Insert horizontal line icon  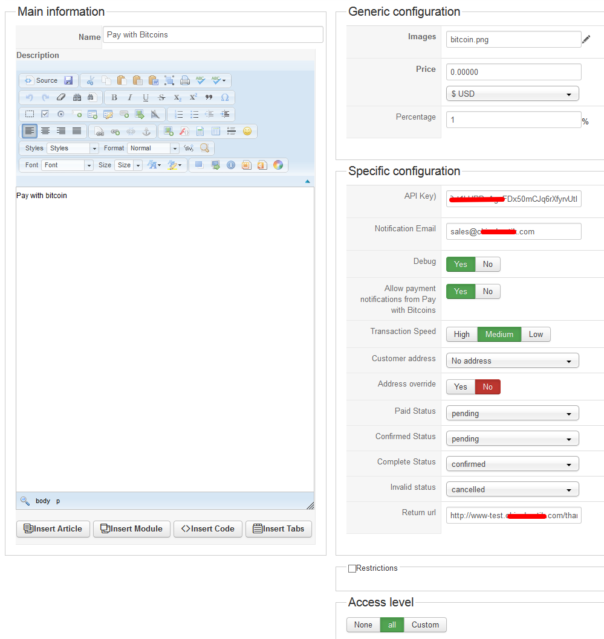231,131
